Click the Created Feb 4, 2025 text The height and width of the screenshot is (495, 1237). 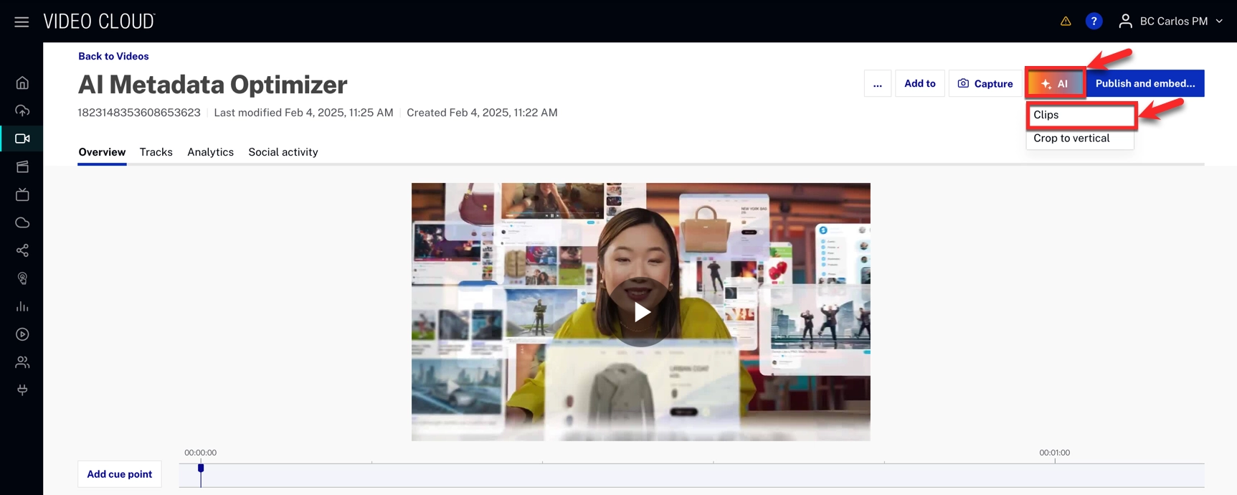click(x=482, y=113)
